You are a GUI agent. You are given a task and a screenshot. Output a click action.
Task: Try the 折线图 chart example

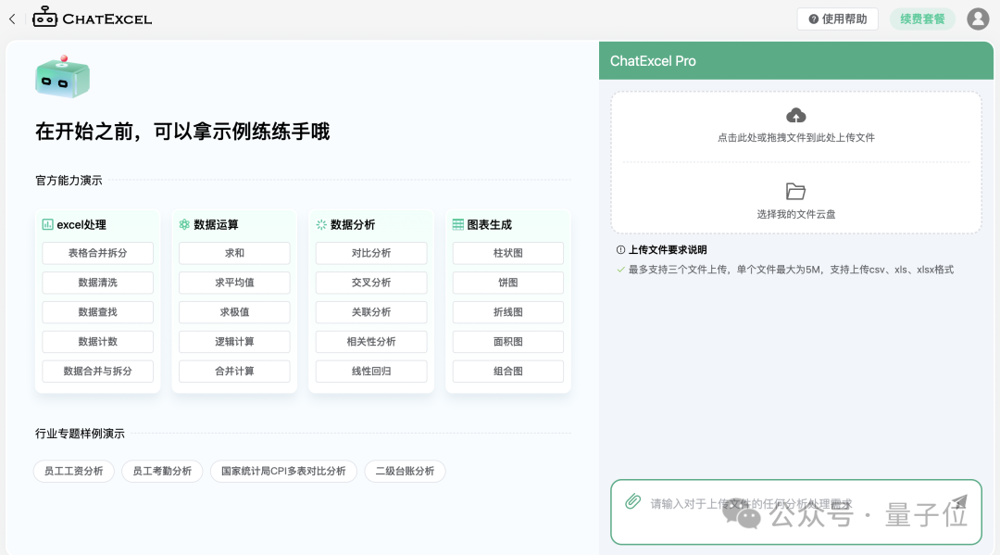tap(508, 312)
